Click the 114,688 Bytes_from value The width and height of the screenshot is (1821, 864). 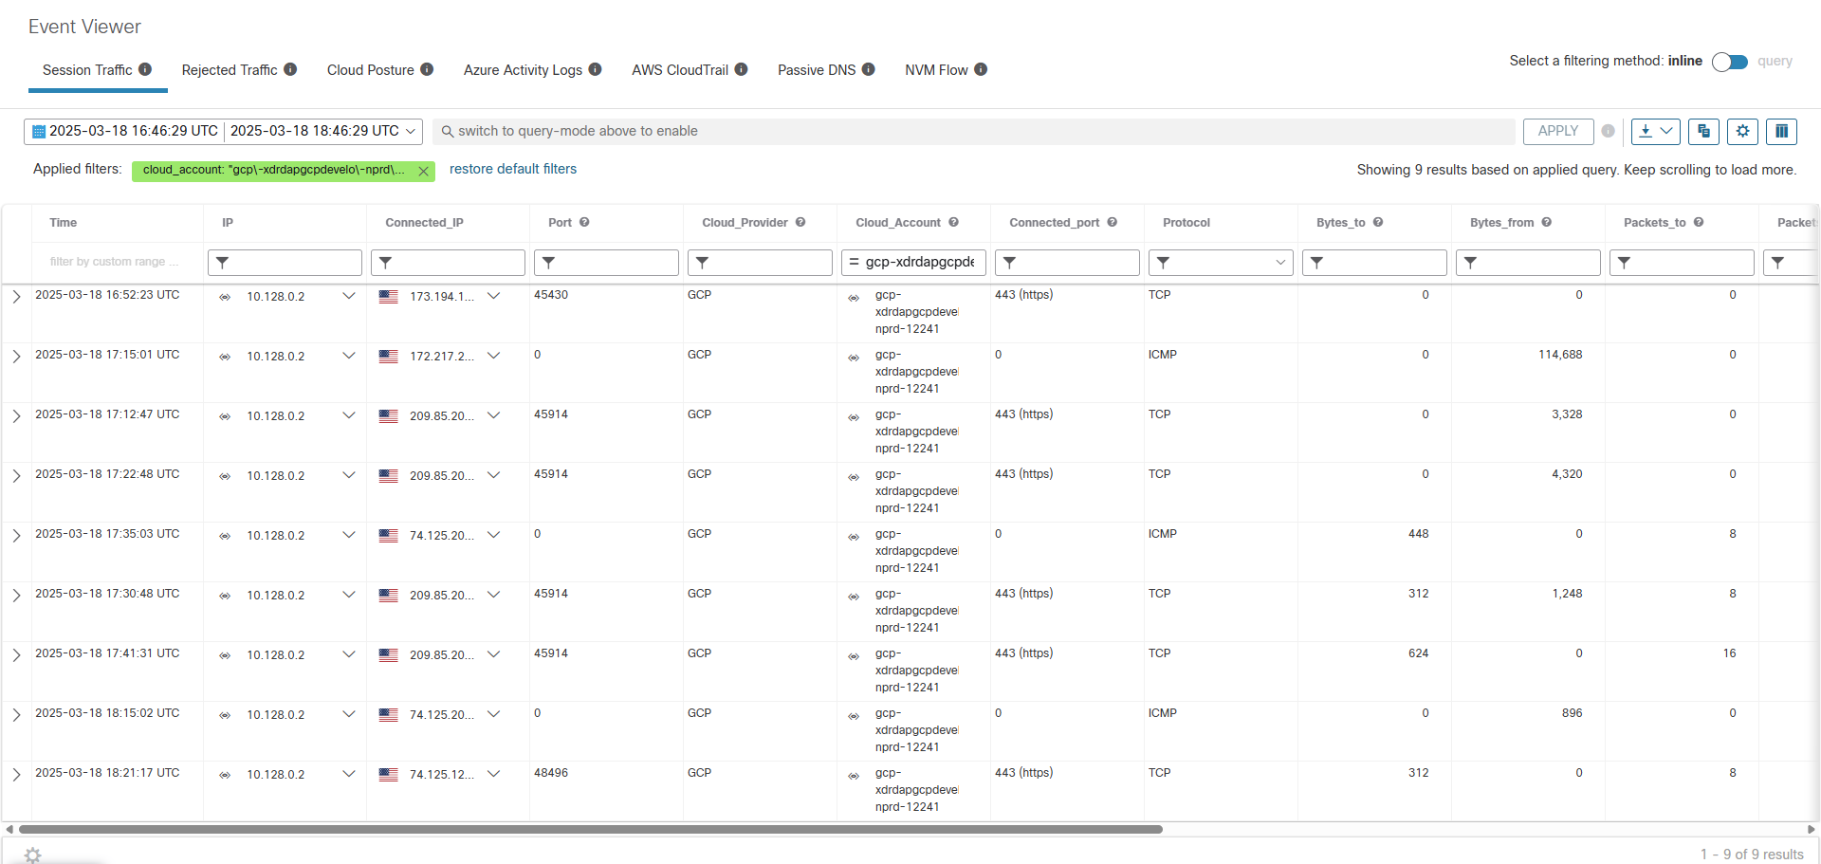[1560, 355]
